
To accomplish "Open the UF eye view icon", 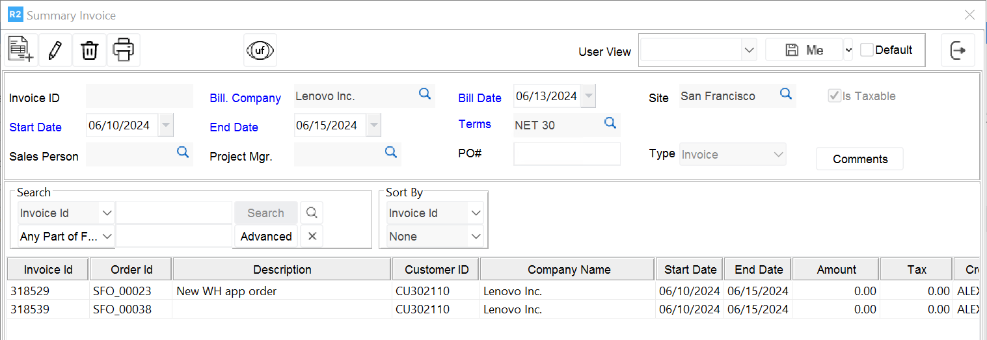I will (260, 50).
